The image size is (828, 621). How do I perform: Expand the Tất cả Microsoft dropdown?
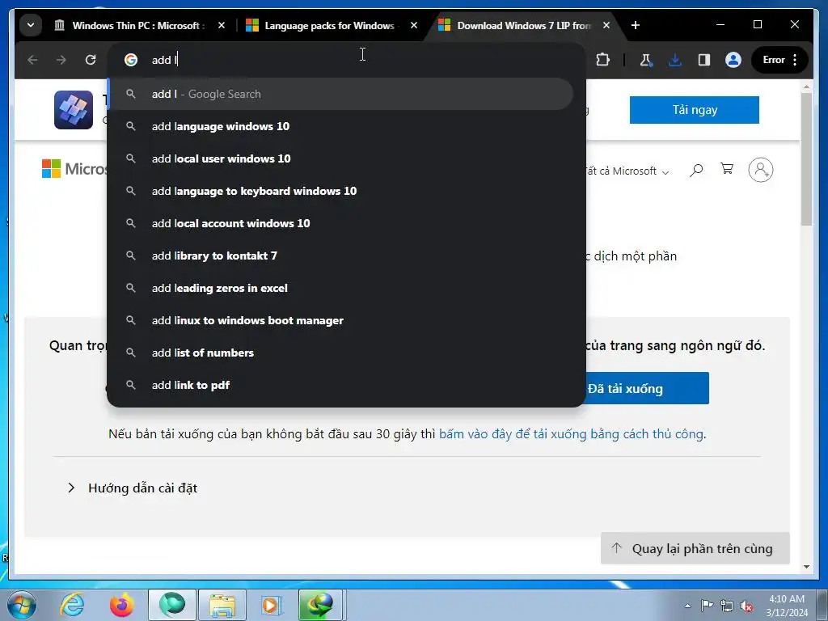pyautogui.click(x=627, y=171)
